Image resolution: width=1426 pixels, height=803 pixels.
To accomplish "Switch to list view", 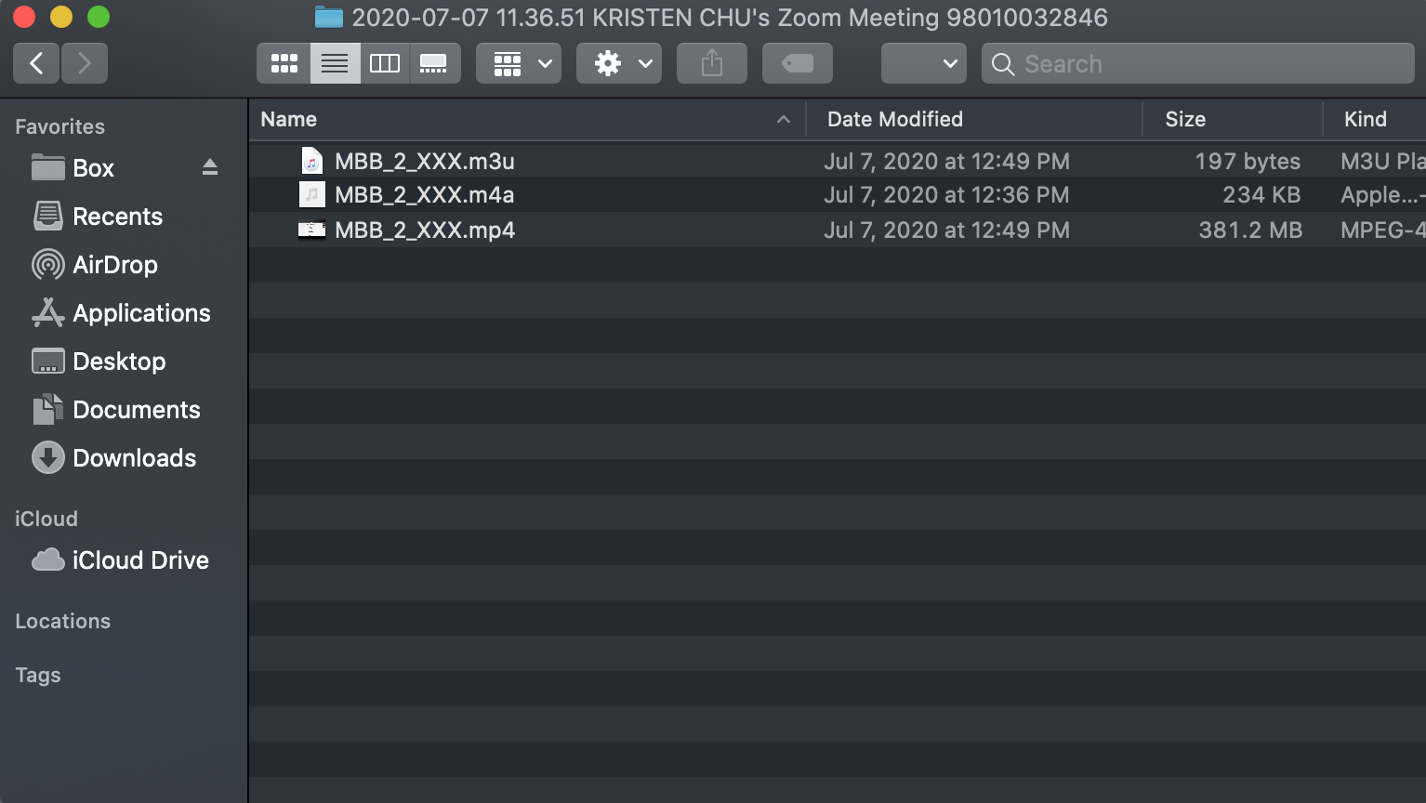I will coord(335,63).
